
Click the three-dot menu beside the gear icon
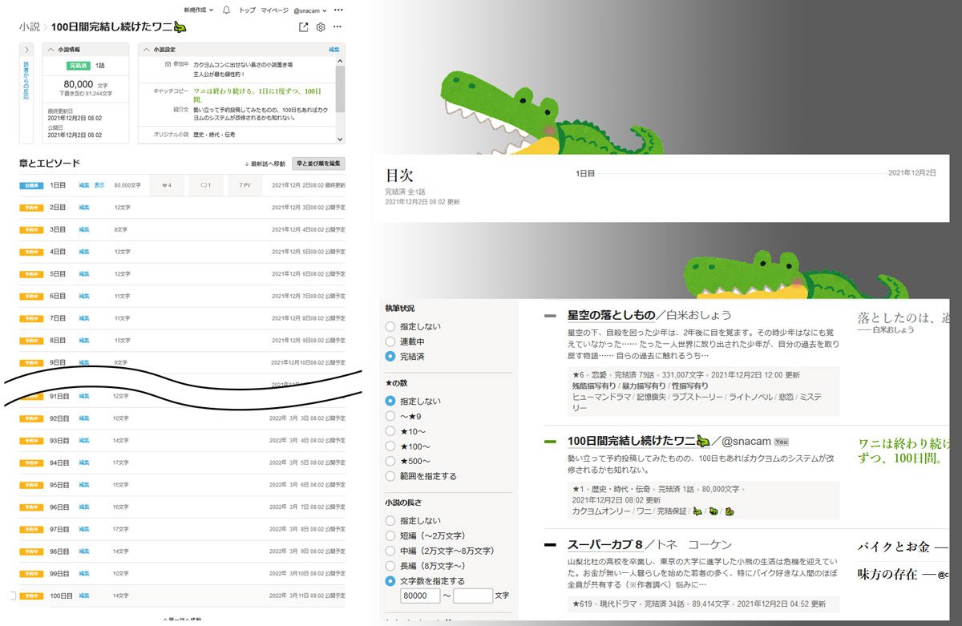point(338,27)
